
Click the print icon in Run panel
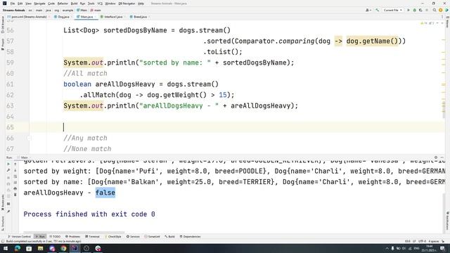15,189
